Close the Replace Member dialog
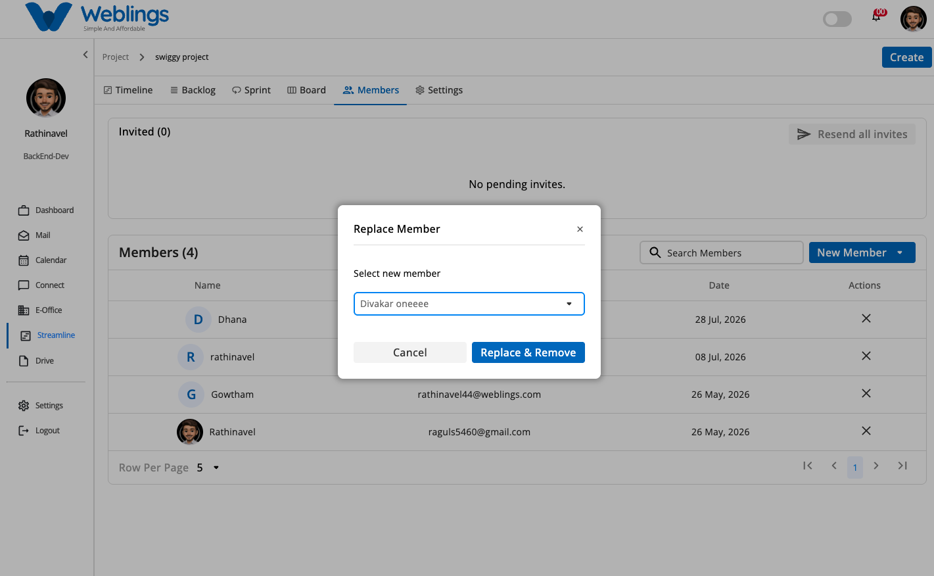Viewport: 934px width, 576px height. (x=580, y=229)
